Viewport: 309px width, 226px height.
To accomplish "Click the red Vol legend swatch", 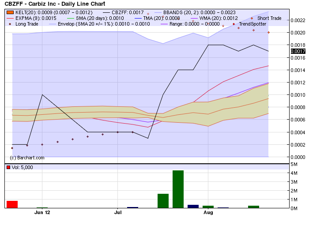I will pos(8,167).
